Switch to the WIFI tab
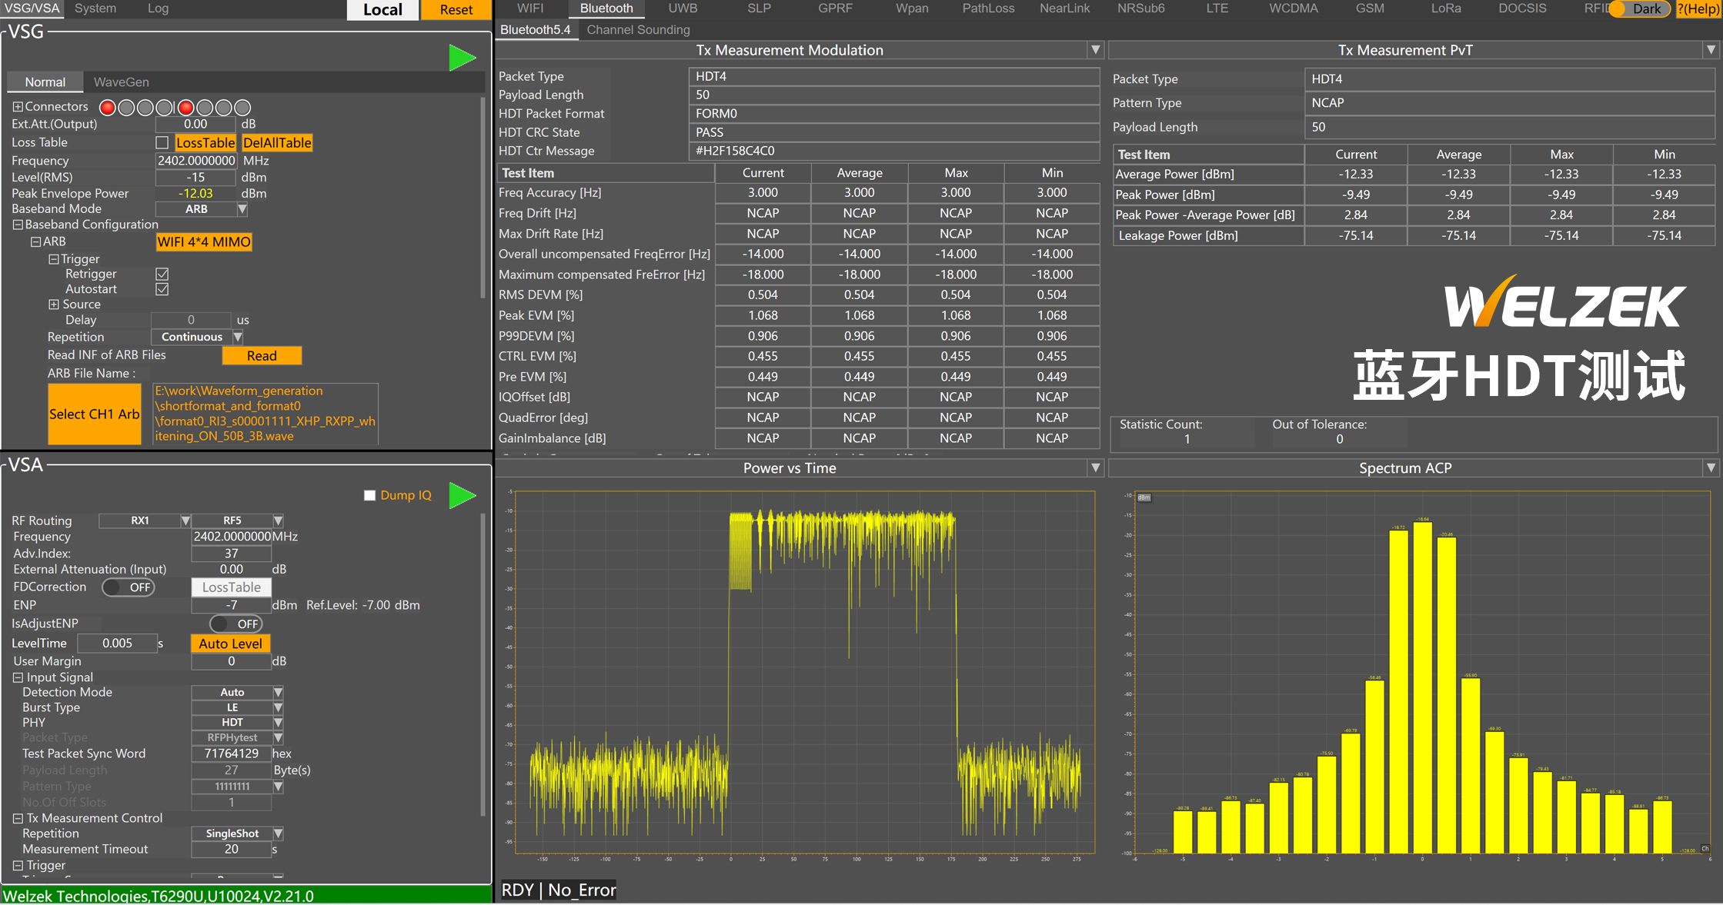 (530, 8)
